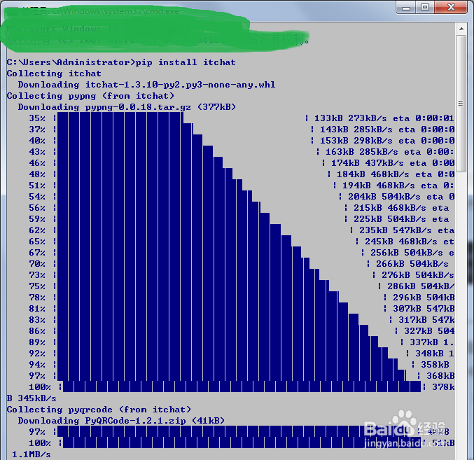
Task: Click the vertical scrollbar thumb
Action: click(461, 104)
